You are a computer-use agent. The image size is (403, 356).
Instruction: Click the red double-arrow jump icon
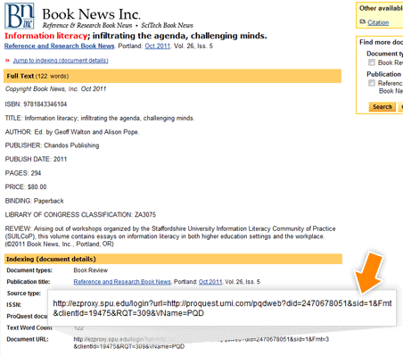7,61
